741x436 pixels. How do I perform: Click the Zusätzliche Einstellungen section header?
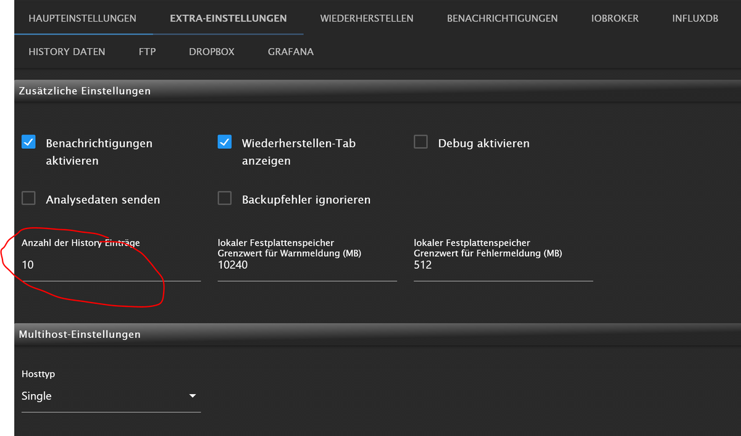coord(377,91)
